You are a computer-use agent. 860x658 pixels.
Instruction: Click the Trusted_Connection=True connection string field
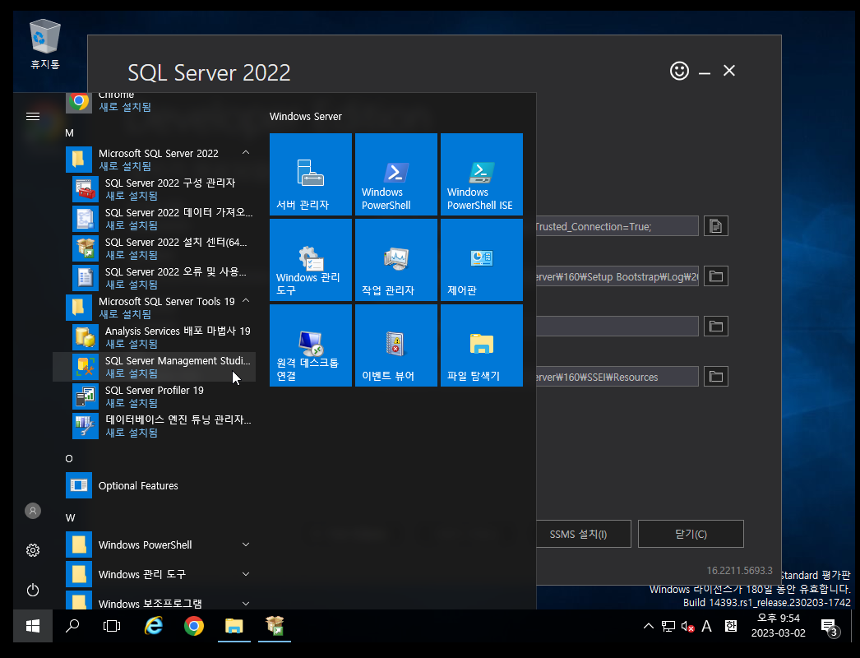[617, 226]
